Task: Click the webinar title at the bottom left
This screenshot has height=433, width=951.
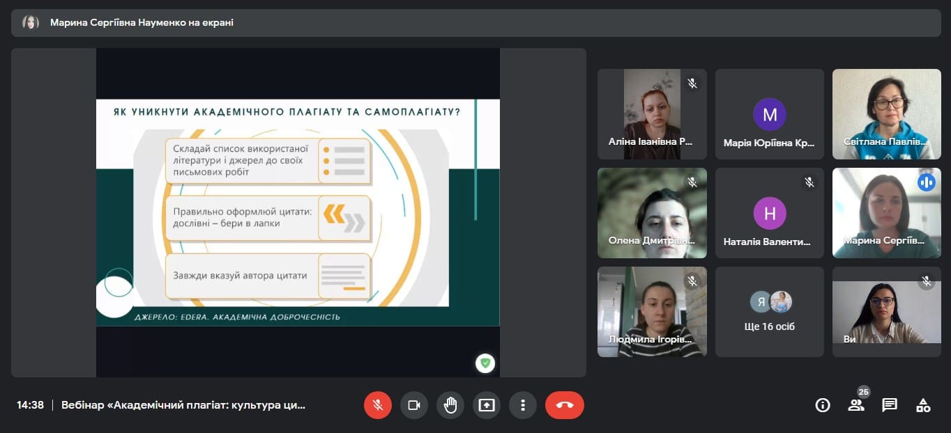Action: pos(183,405)
